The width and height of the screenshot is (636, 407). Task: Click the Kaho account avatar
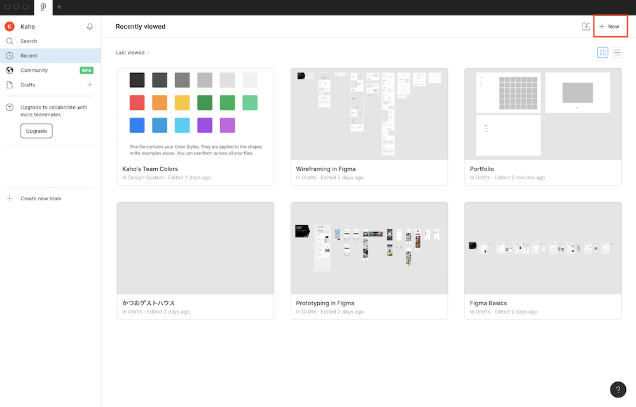tap(10, 27)
